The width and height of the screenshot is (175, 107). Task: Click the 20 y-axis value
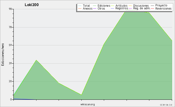pos(10,81)
